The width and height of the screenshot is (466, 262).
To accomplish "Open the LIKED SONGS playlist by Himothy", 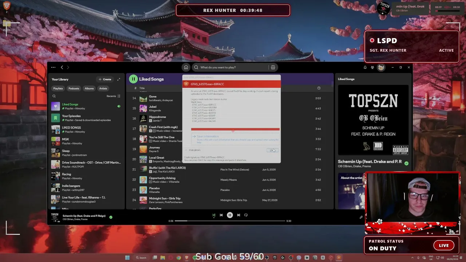I will 87,130.
